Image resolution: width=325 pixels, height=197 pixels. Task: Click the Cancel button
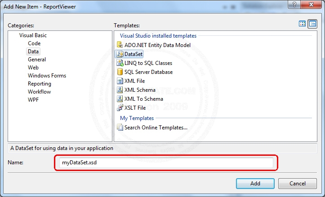298,184
